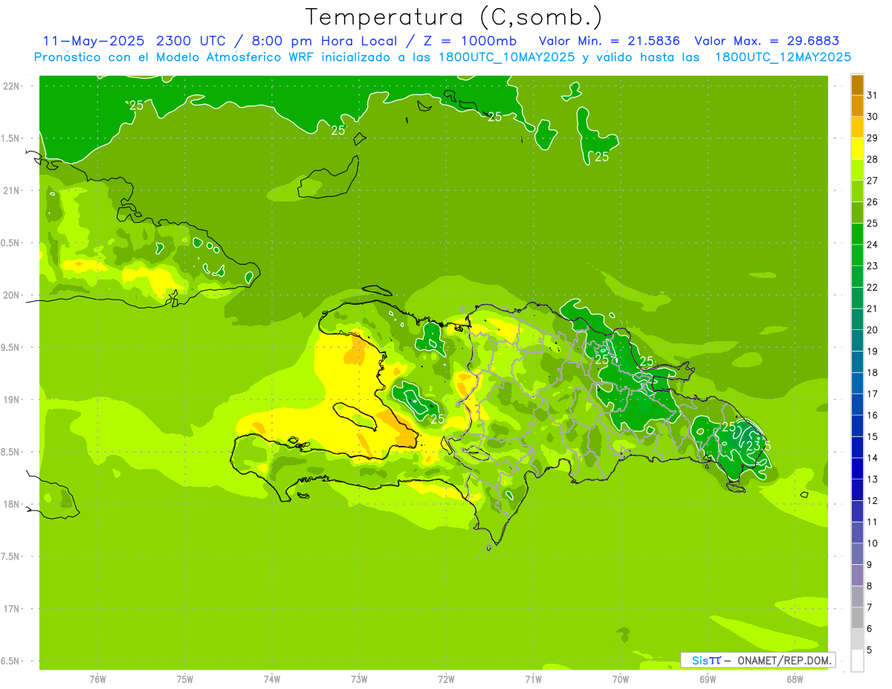Click the "73W" longitude axis label
The width and height of the screenshot is (892, 689).
pos(359,679)
